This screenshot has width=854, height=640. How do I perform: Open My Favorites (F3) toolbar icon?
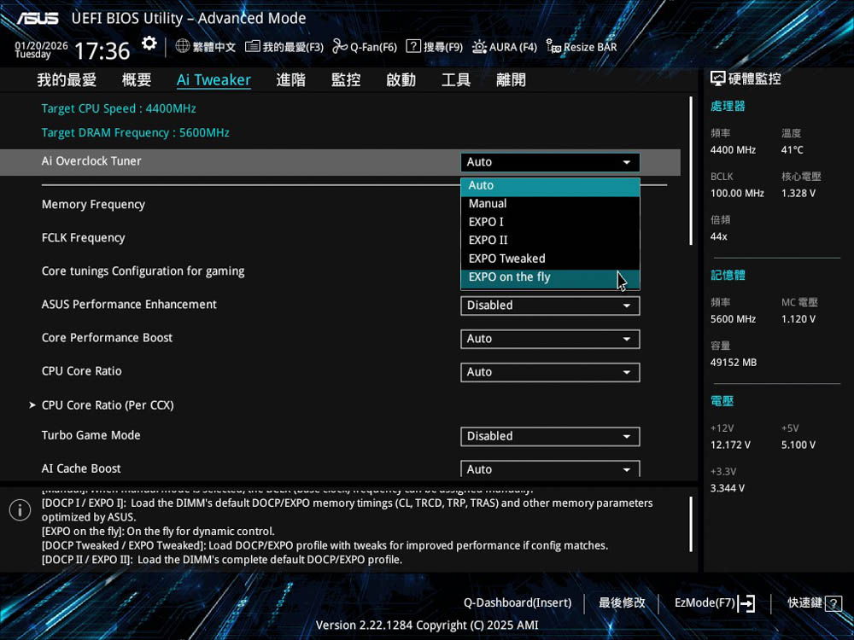pyautogui.click(x=252, y=47)
